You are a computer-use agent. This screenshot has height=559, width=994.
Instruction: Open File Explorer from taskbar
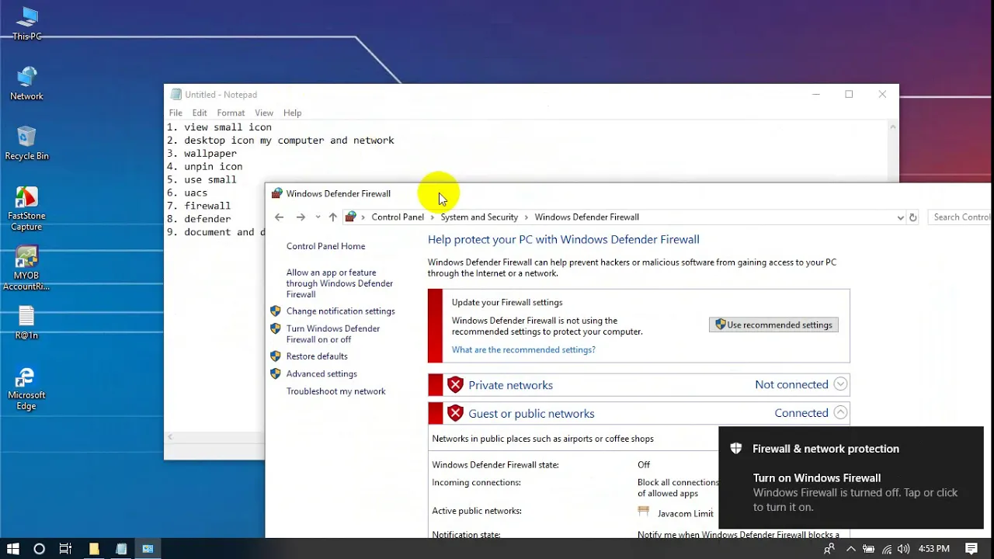tap(94, 549)
